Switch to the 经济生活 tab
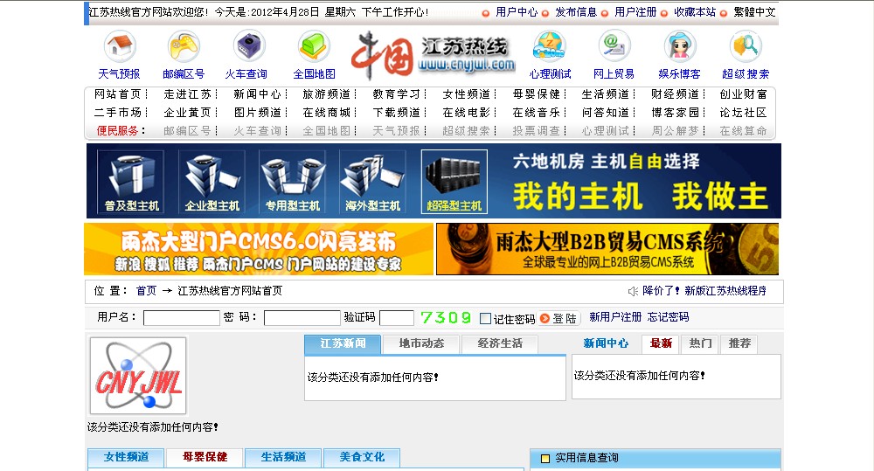 [500, 344]
